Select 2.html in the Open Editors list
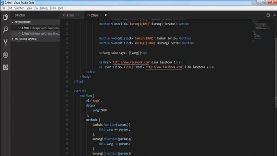This screenshot has height=156, width=277. click(x=35, y=33)
